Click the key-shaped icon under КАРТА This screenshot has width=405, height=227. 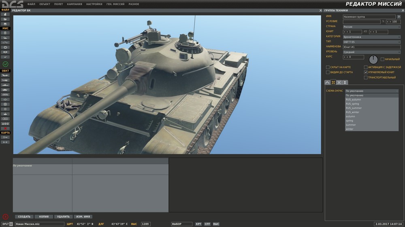5,137
